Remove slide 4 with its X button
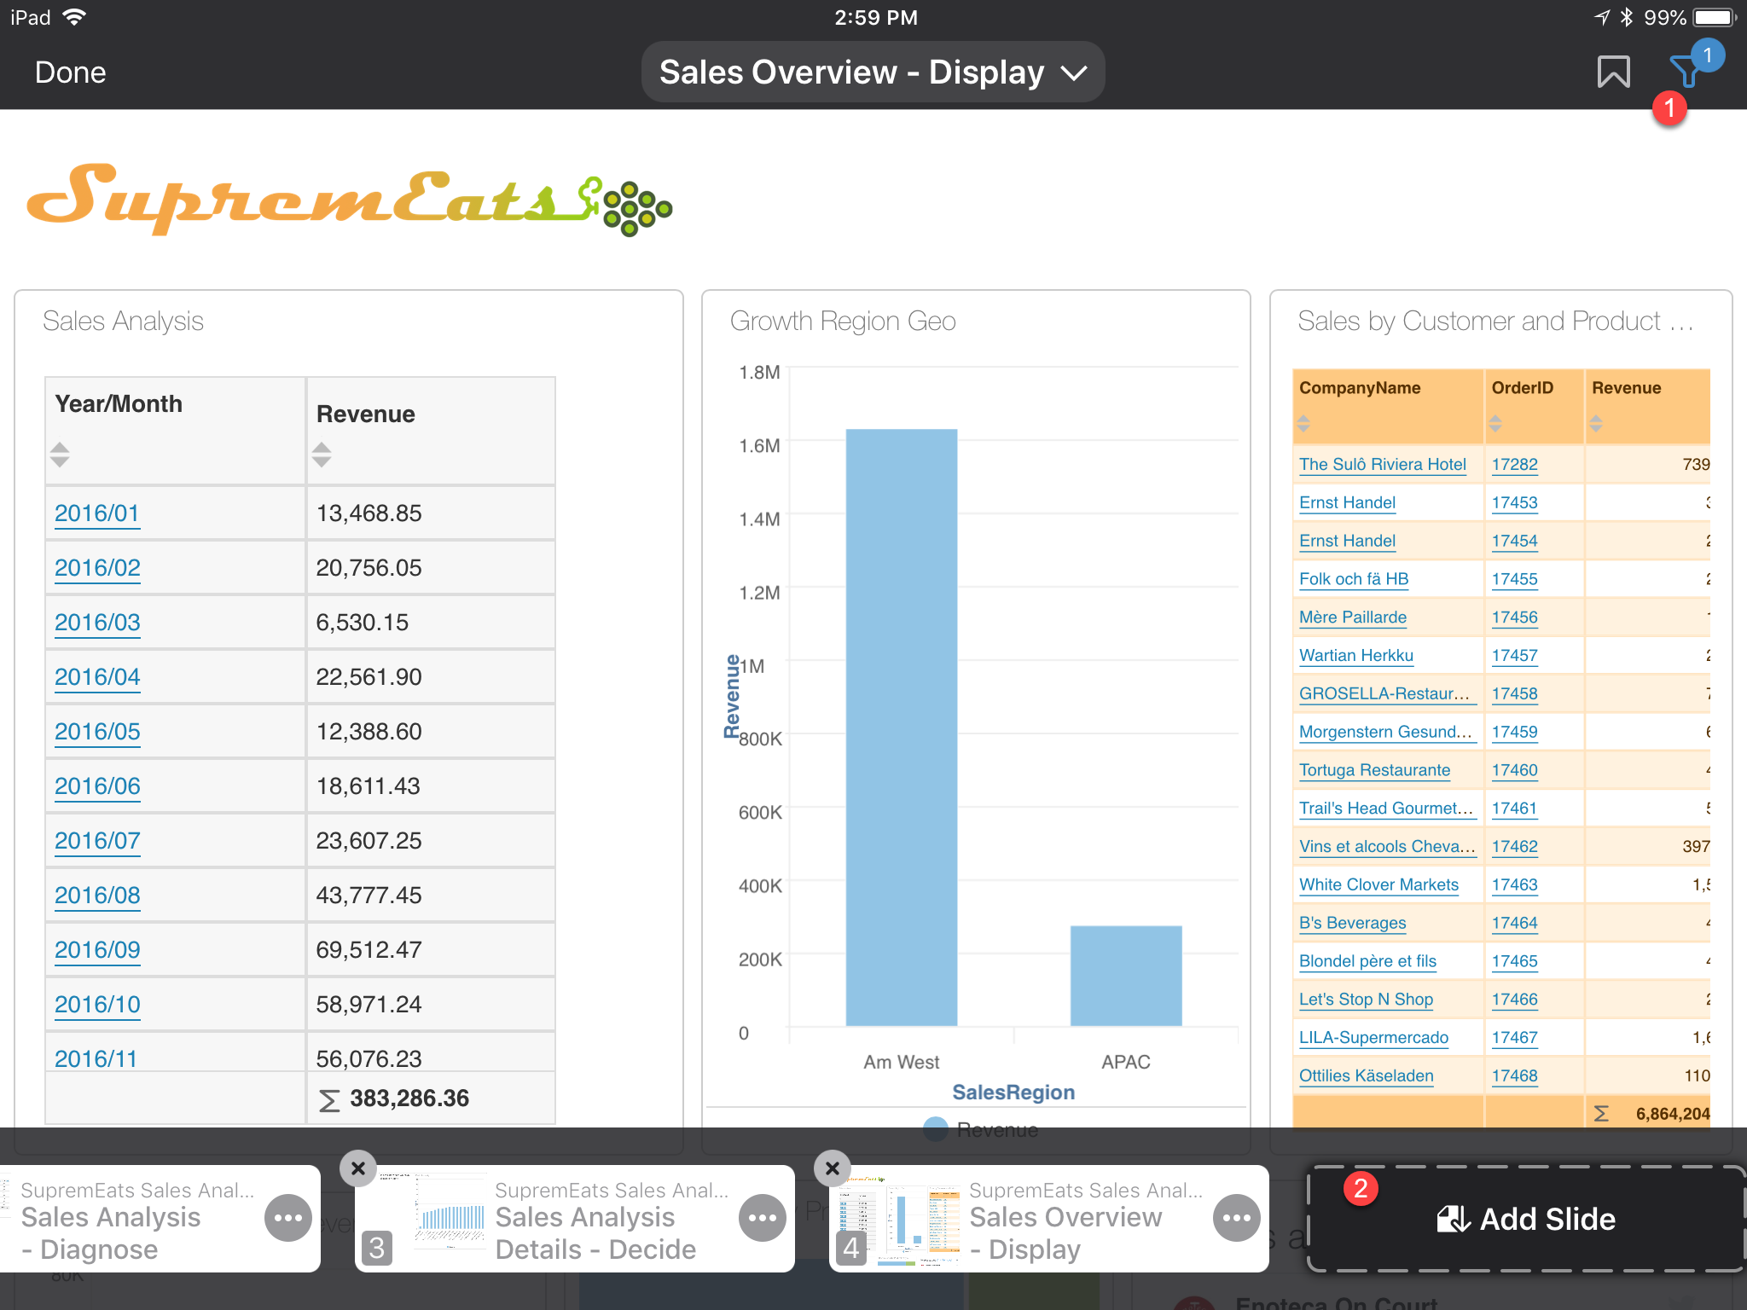 point(833,1168)
